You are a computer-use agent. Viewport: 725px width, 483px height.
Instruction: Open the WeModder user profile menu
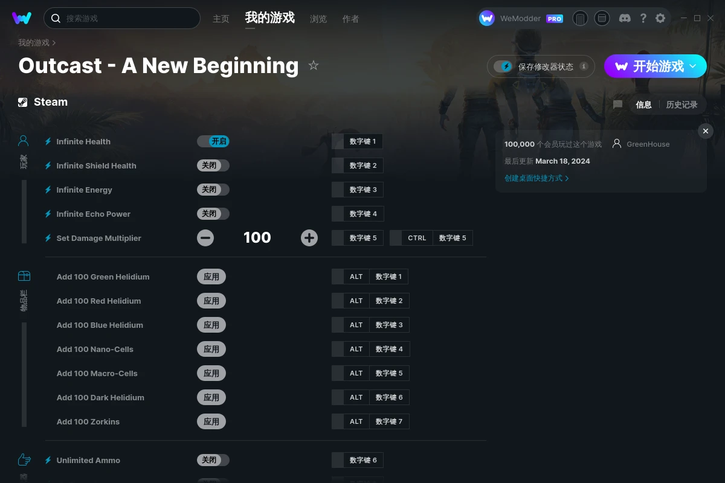[521, 18]
